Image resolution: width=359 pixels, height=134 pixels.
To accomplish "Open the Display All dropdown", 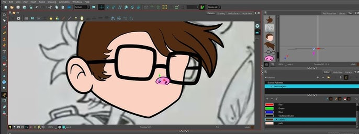I will (x=214, y=7).
